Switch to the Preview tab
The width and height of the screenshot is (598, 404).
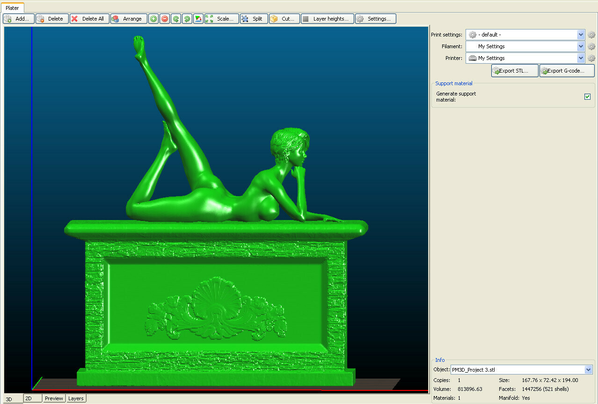(54, 398)
